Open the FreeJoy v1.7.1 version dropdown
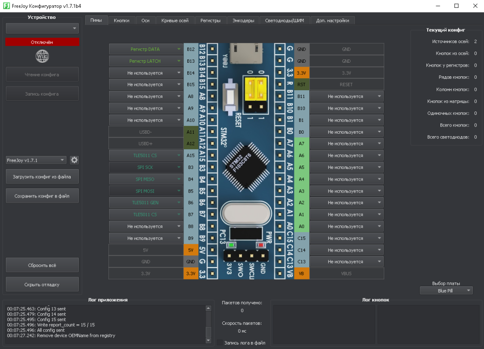 point(36,160)
